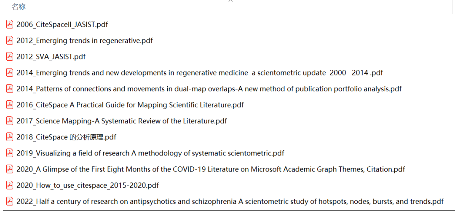Click PDF icon next to 2012_SVA_JASIST.pdf
This screenshot has height=211, width=455.
[10, 56]
